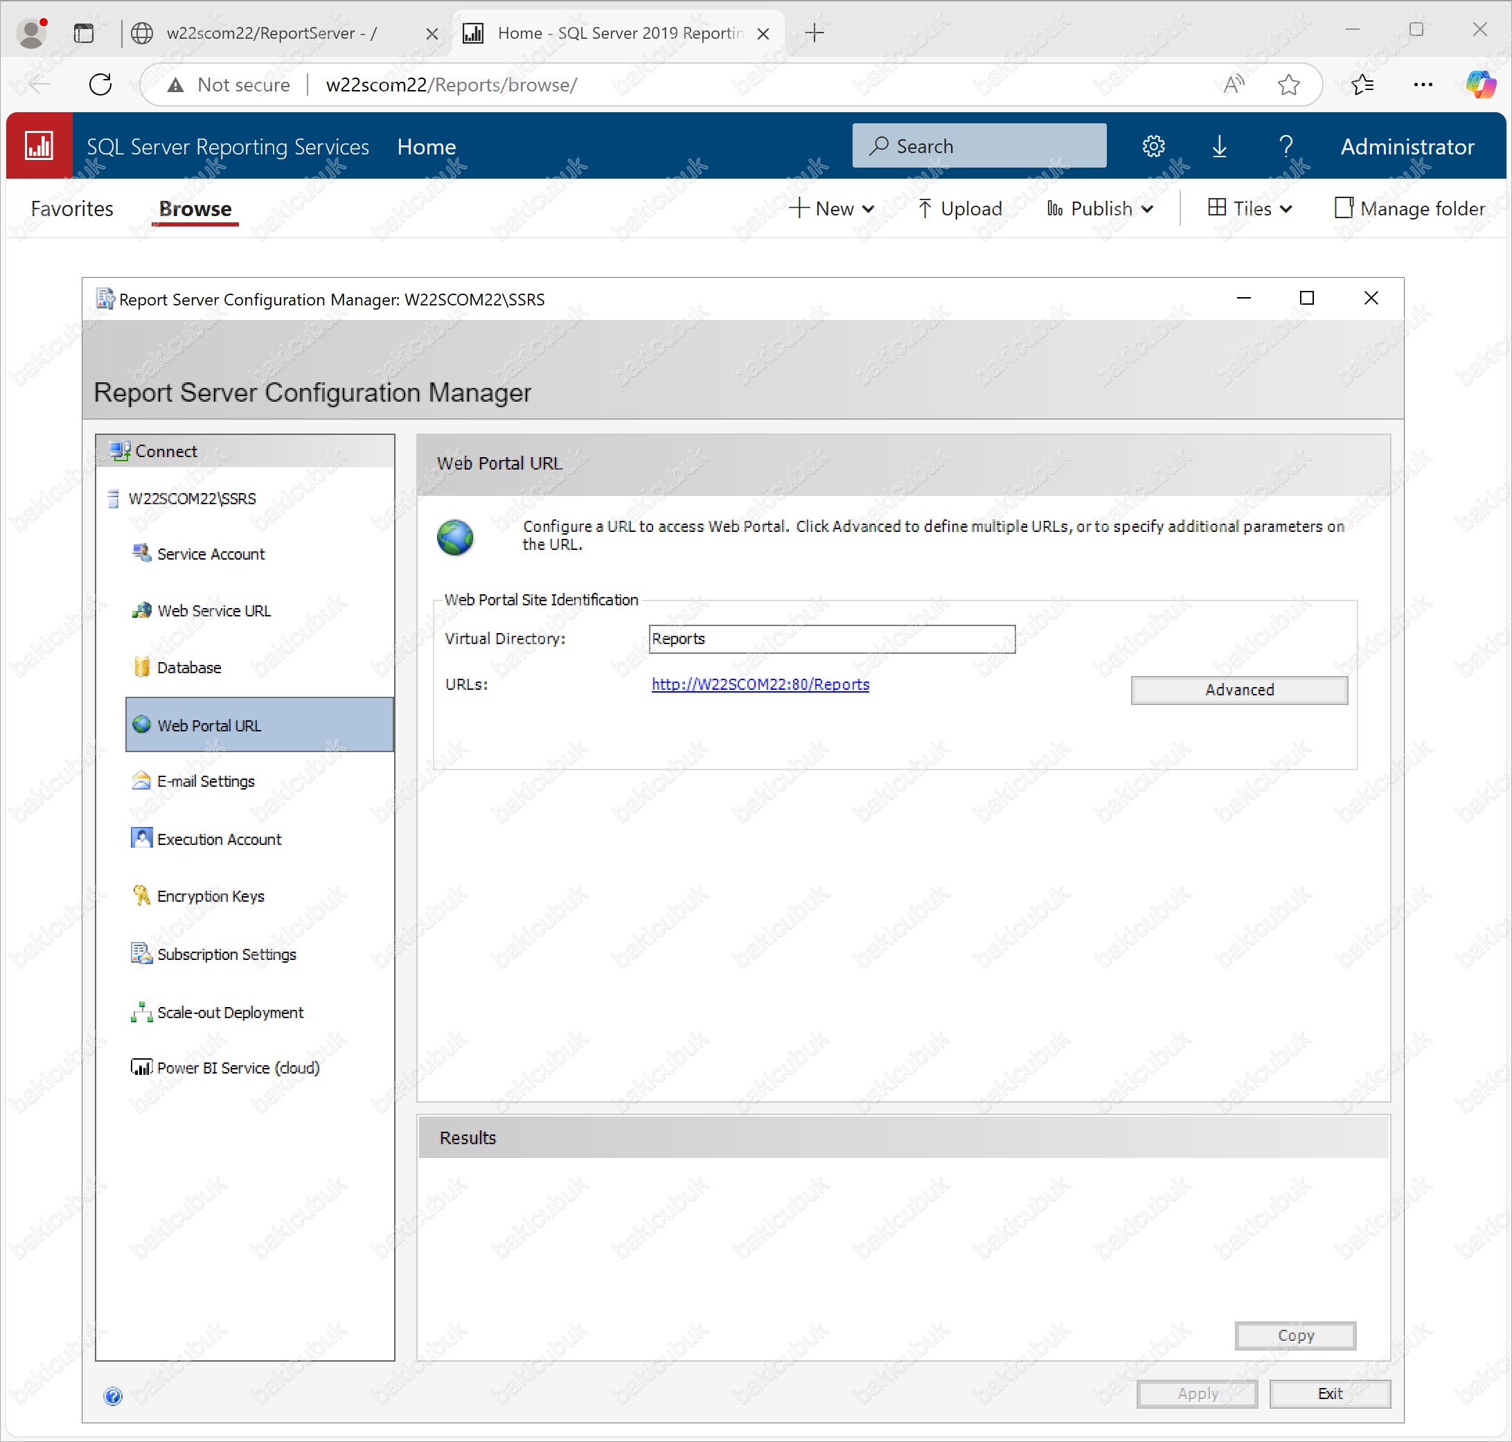Click the Copilot icon in the browser toolbar

[1480, 84]
